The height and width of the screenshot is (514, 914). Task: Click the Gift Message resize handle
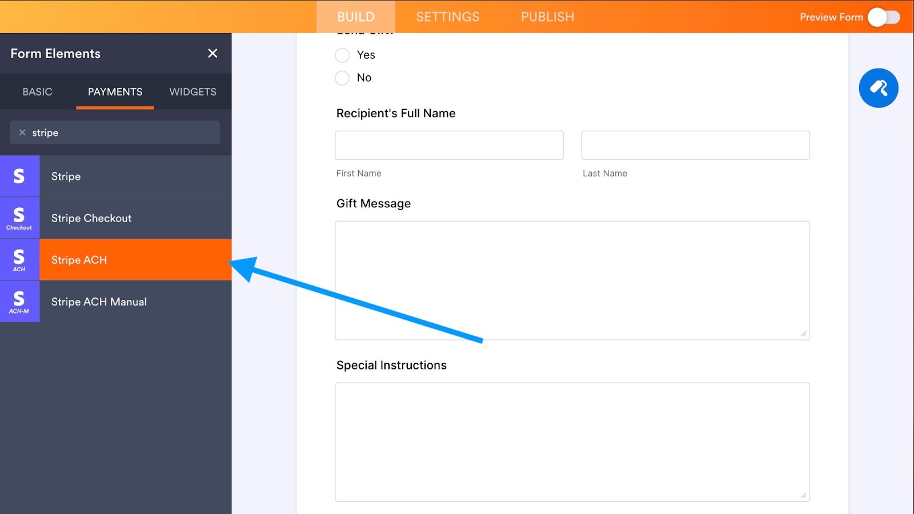[804, 334]
